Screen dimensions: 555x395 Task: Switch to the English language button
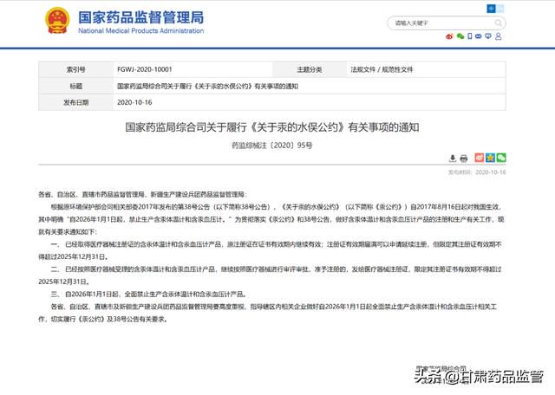[499, 9]
